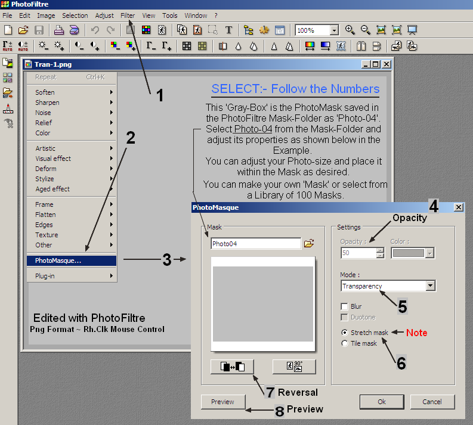Click the Brightness minus icon
The height and width of the screenshot is (425, 473).
[44, 46]
